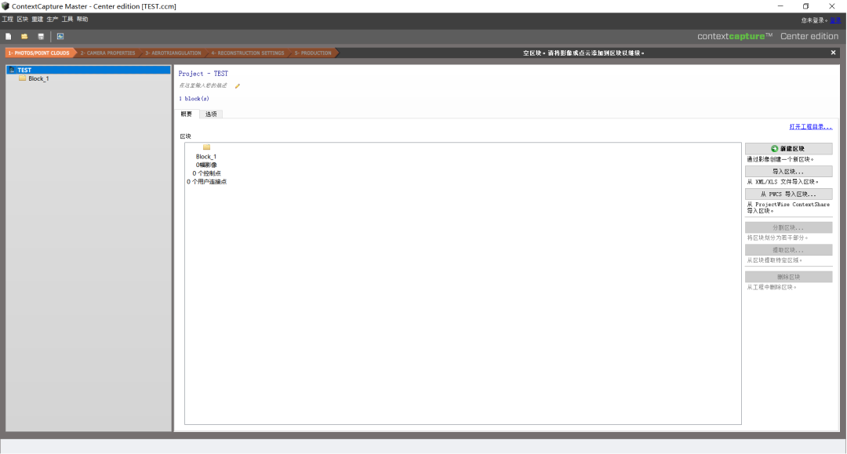The width and height of the screenshot is (847, 454).
Task: Select step 3 Aerotriangulation
Action: point(173,53)
